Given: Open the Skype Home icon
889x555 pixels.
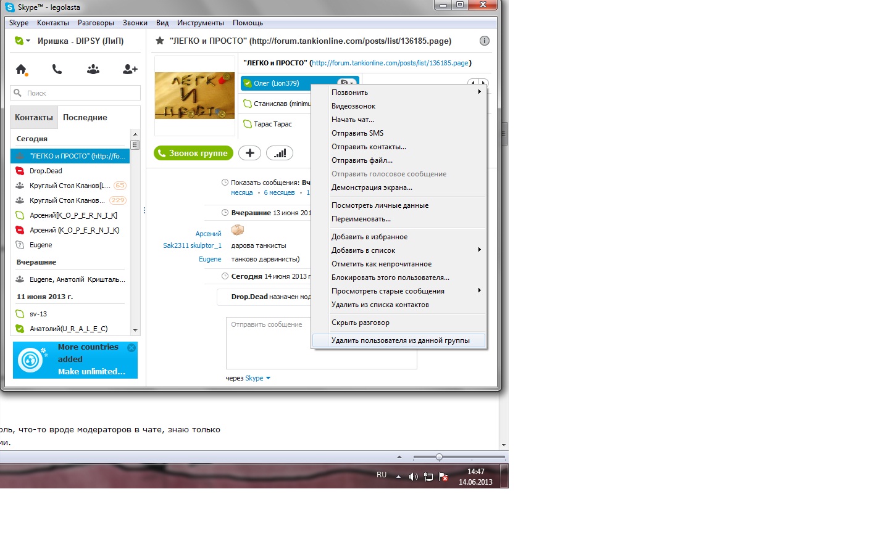Looking at the screenshot, I should tap(21, 69).
